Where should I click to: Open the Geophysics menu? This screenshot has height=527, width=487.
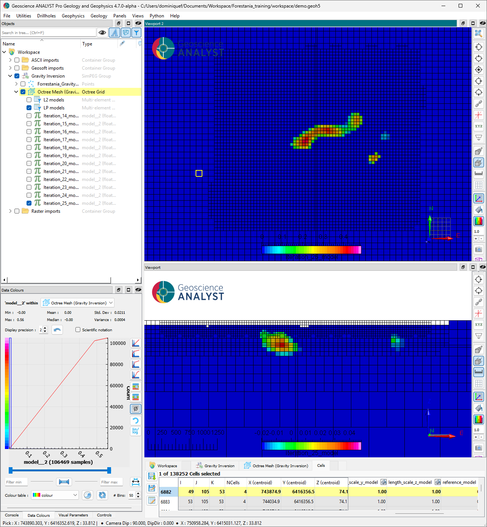pos(73,16)
